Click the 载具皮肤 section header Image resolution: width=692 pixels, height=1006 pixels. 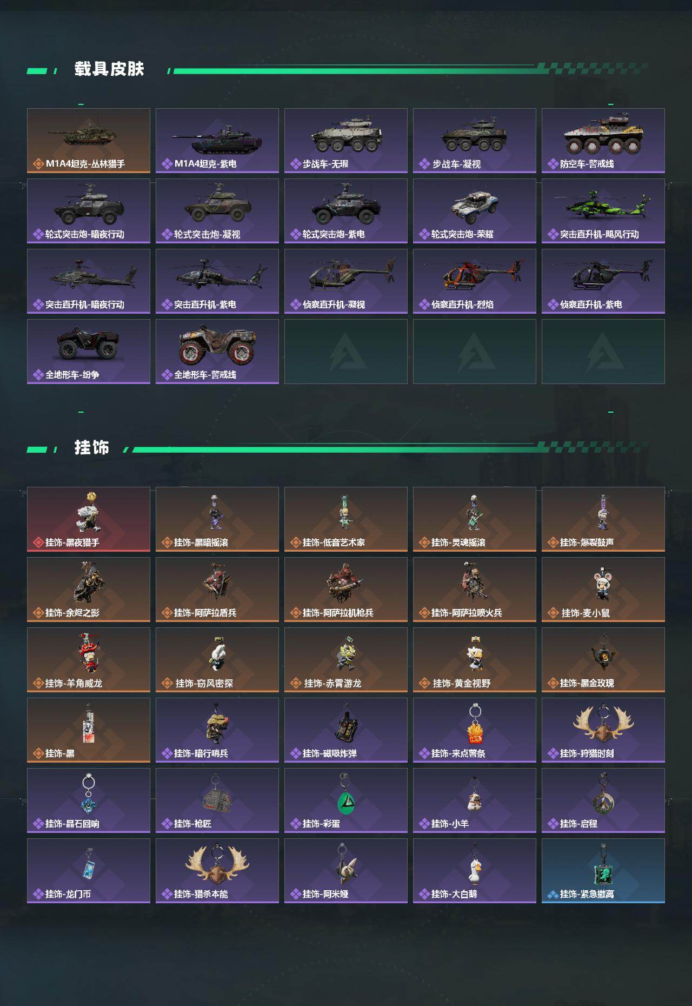[x=109, y=69]
